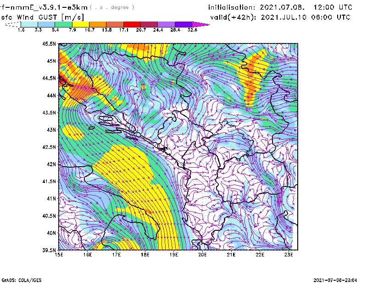Click the legend value 20.7
367x283 pixels.
[x=141, y=30]
